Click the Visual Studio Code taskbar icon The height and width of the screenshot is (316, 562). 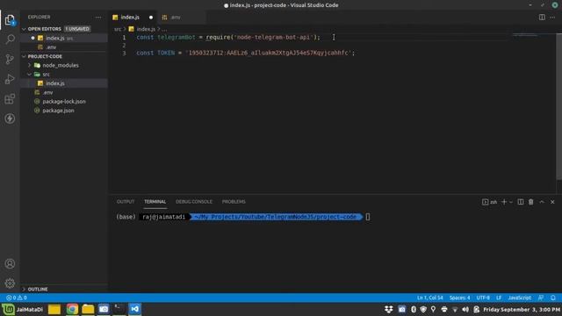135,309
